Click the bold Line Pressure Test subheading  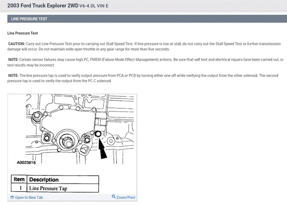tap(23, 33)
